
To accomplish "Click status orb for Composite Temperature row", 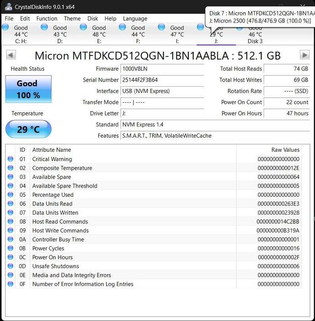I will 11,168.
